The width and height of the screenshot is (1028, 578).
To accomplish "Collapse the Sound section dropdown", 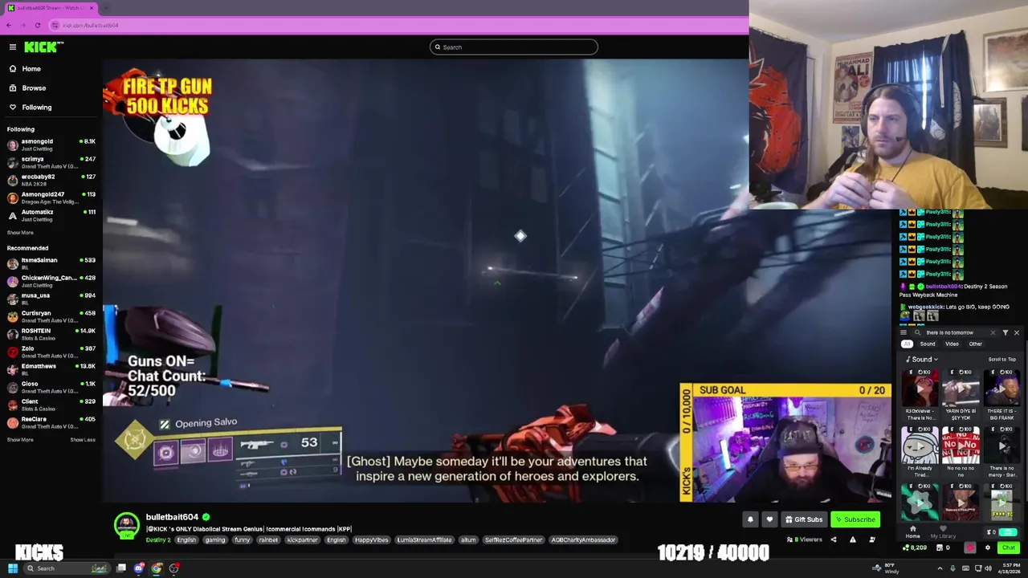I will coord(922,360).
